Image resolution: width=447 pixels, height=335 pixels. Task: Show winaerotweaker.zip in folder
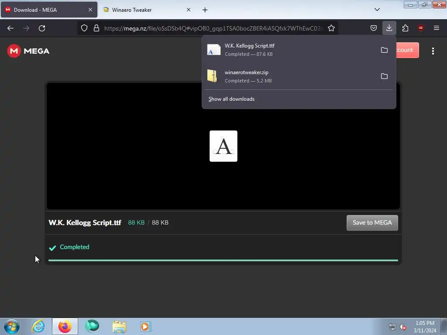(384, 76)
